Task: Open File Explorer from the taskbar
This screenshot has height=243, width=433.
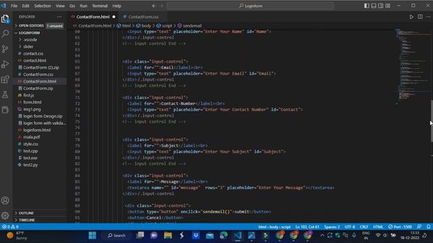Action: (168, 236)
